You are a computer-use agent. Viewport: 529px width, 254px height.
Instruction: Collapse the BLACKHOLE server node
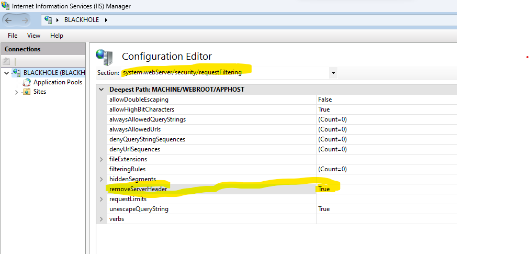point(6,73)
